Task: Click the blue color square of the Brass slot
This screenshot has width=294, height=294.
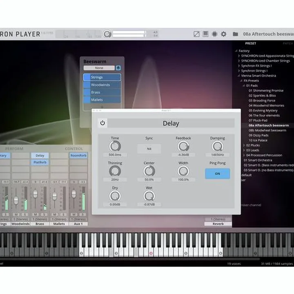Action: [x=87, y=92]
